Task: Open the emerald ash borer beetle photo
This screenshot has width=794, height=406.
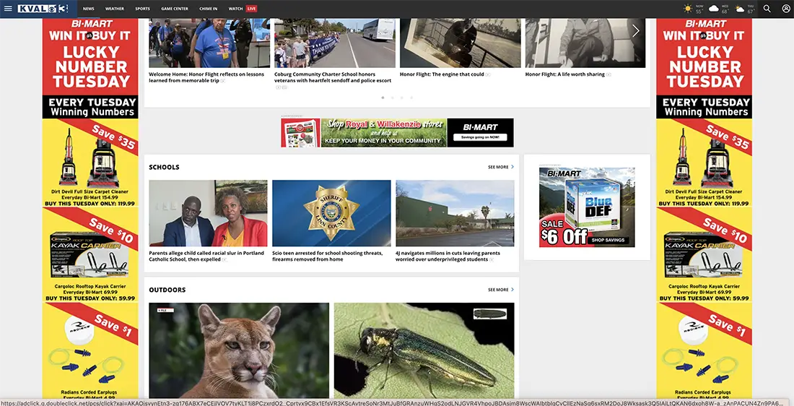Action: tap(424, 350)
